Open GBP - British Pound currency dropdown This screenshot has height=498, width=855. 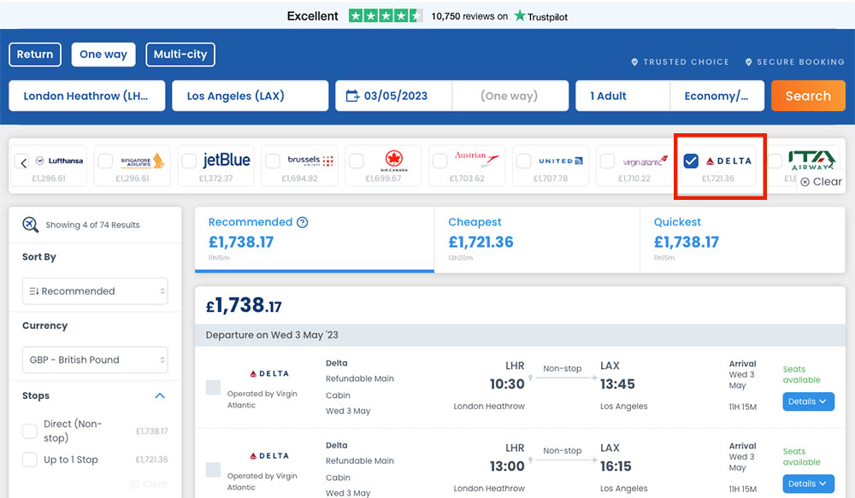pos(95,360)
